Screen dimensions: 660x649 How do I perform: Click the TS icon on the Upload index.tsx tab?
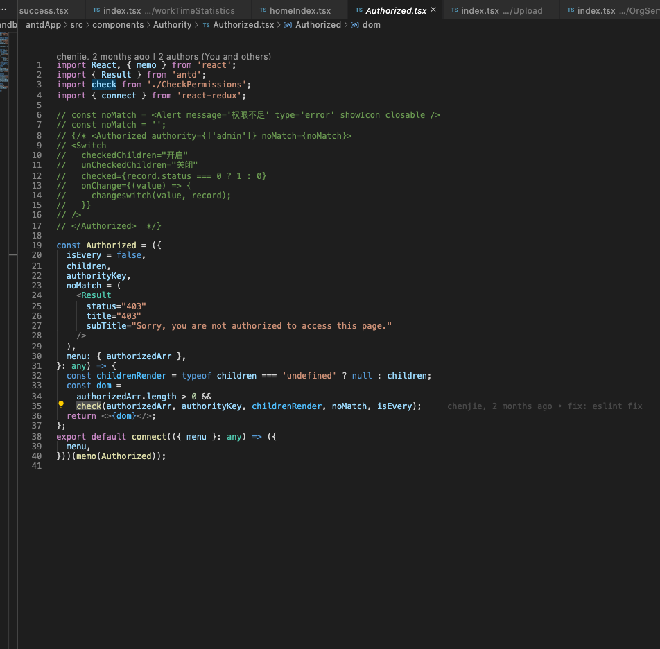point(454,10)
